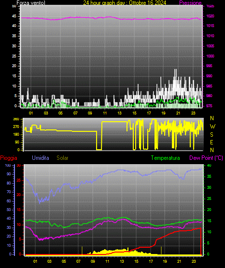Click the W compass direction letter
225x268 pixels.
click(212, 127)
